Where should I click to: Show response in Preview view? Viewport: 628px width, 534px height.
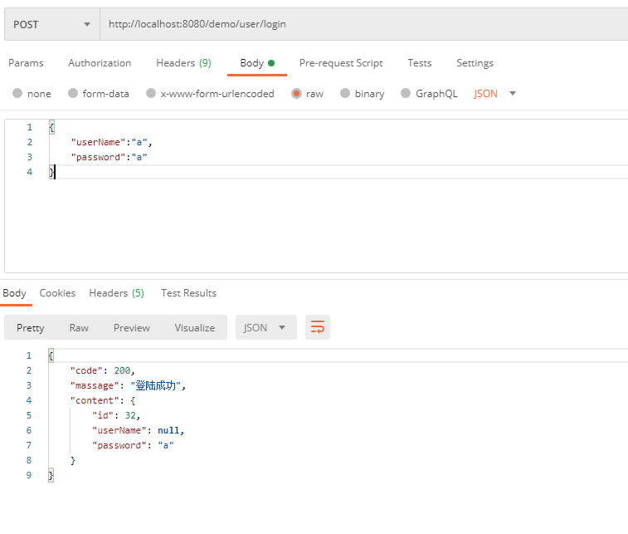(x=132, y=327)
